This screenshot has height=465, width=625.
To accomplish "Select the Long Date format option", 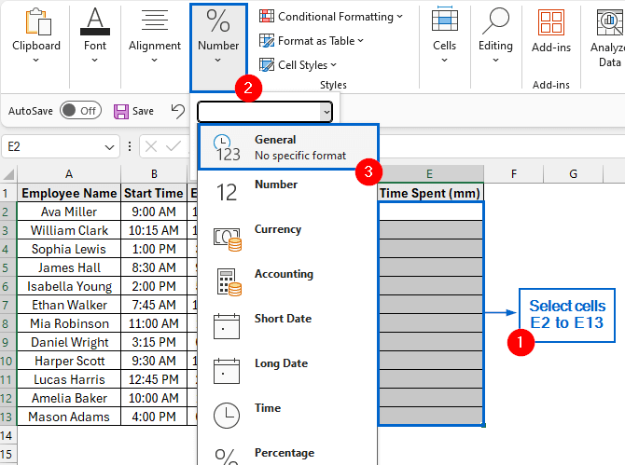I will (287, 372).
